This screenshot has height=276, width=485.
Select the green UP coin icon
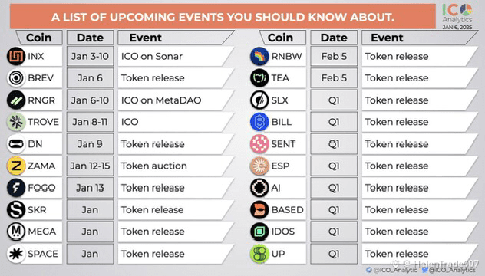(x=259, y=254)
